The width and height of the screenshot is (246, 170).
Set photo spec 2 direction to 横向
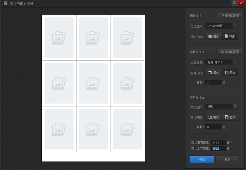tap(214, 117)
